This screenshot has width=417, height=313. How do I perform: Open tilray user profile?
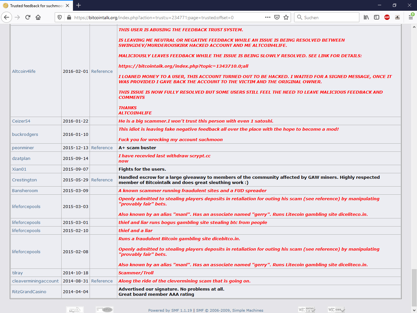click(17, 273)
